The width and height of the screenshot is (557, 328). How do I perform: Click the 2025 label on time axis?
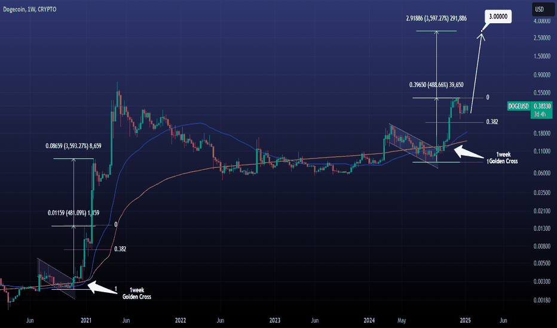pyautogui.click(x=465, y=320)
